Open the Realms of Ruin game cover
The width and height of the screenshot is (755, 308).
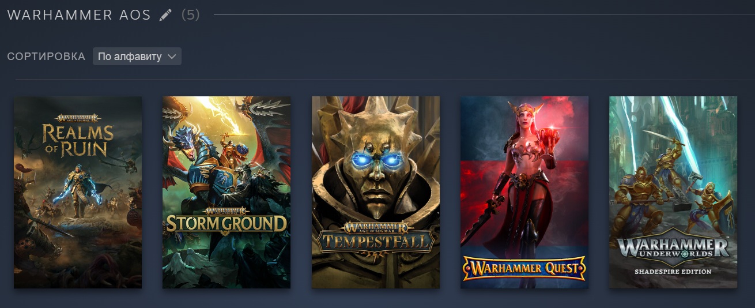tap(78, 192)
